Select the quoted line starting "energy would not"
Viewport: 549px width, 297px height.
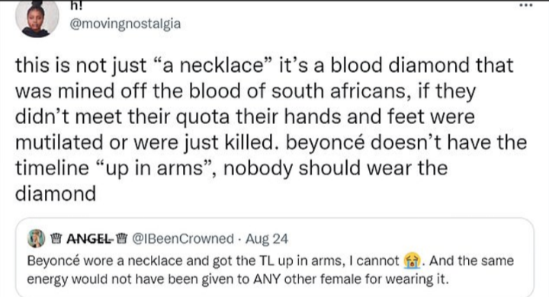[238, 279]
